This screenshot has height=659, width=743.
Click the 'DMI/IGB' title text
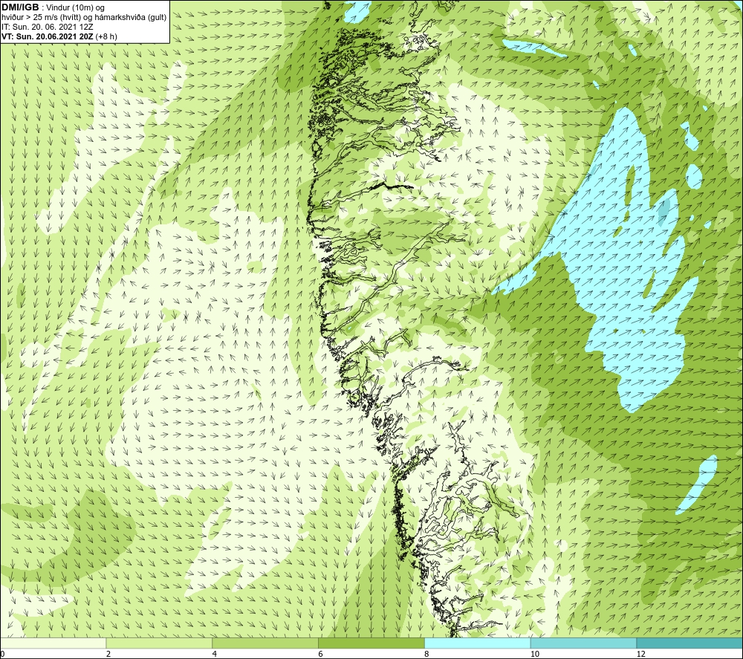point(20,7)
